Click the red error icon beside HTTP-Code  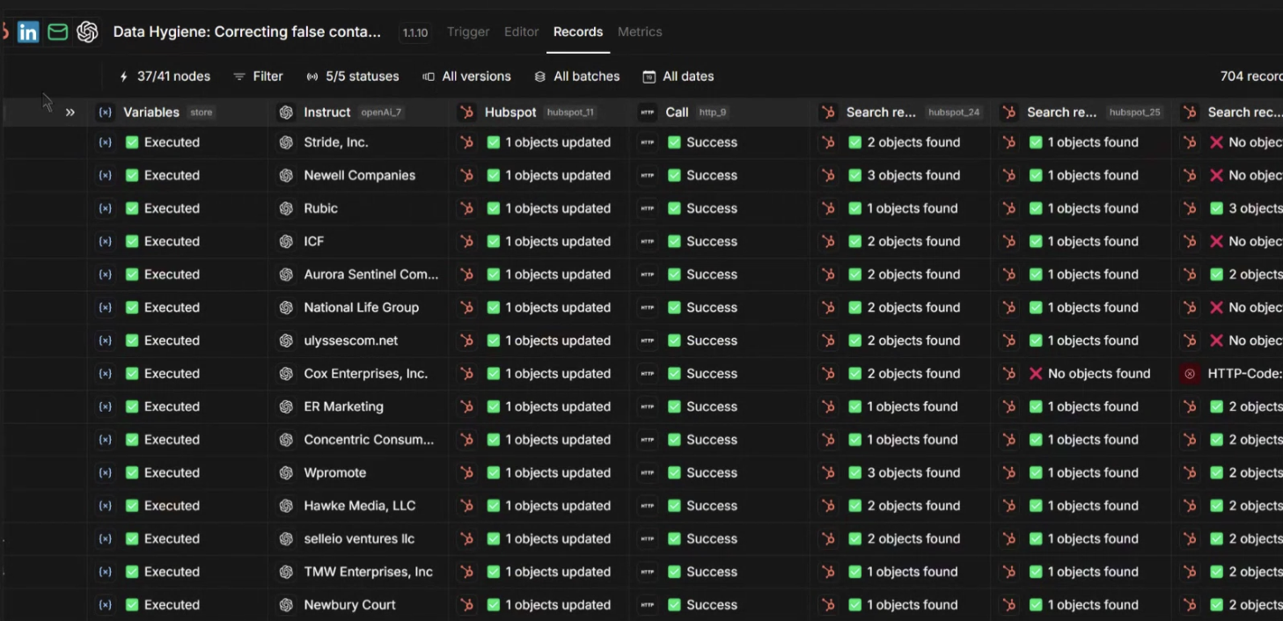[1191, 374]
